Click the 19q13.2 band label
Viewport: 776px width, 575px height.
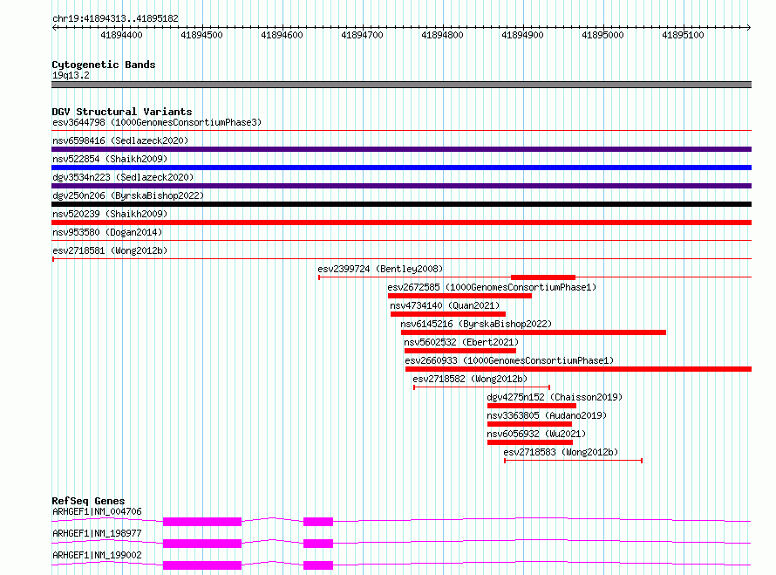[71, 75]
